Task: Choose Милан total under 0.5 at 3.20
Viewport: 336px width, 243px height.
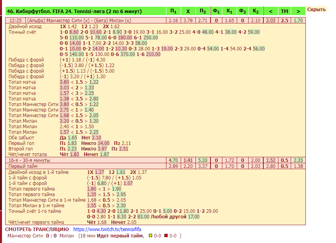Action: pyautogui.click(x=64, y=121)
